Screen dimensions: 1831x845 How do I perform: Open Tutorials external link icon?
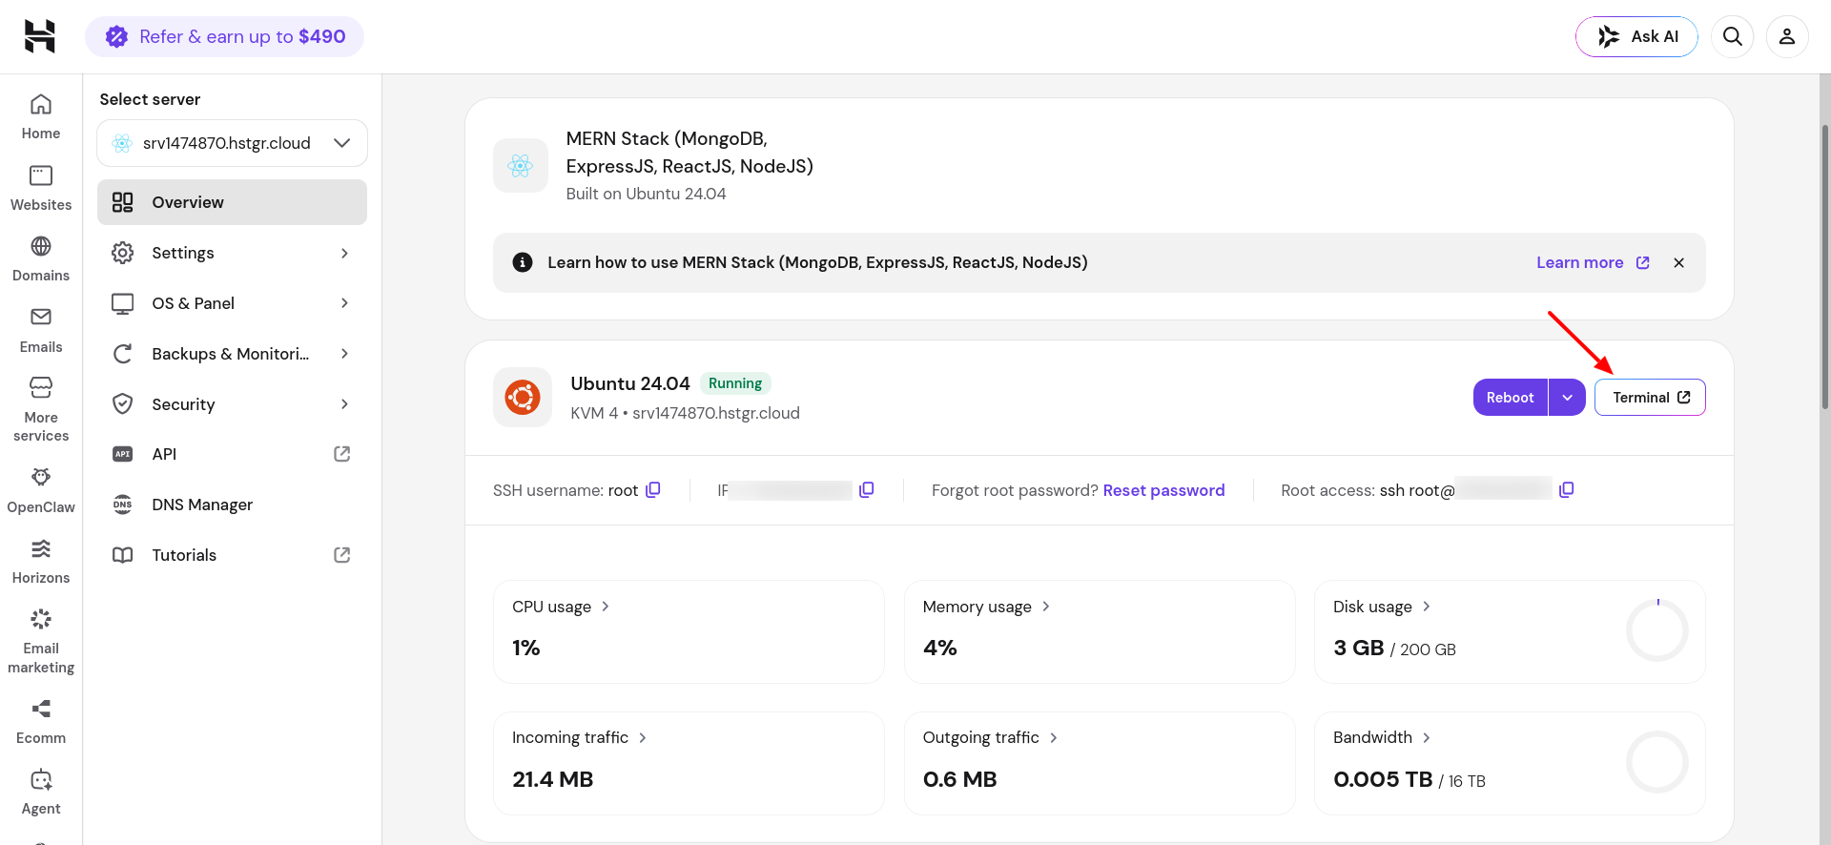pyautogui.click(x=342, y=555)
